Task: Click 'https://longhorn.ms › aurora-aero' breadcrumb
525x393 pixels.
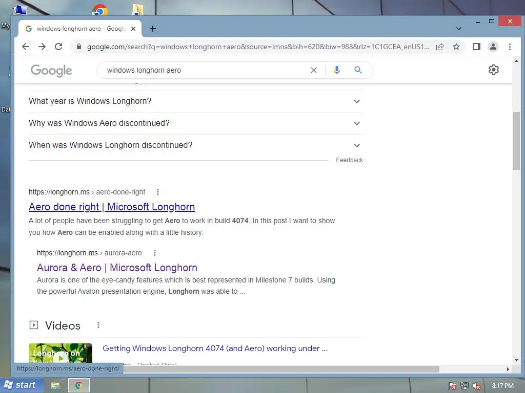Action: 89,253
